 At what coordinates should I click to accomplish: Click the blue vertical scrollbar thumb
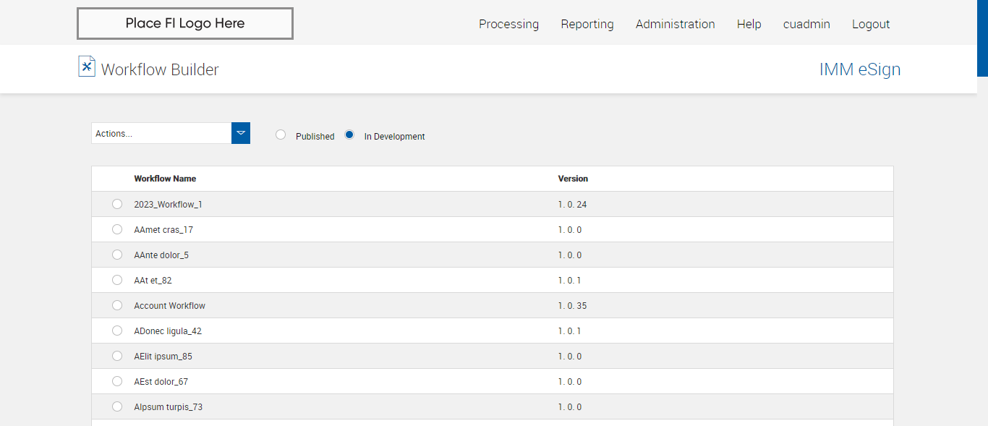point(982,38)
